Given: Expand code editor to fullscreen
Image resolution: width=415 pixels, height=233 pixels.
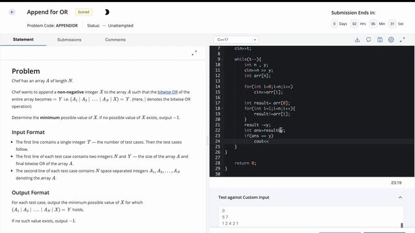Looking at the screenshot, I should point(402,39).
